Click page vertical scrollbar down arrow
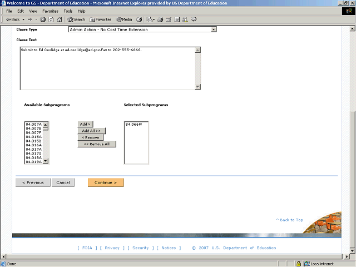 click(x=352, y=251)
